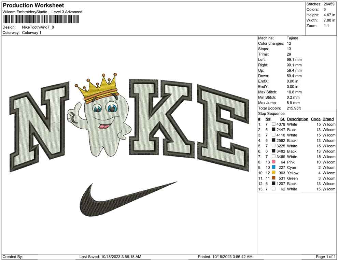Select the pink color swatch in row 8
The width and height of the screenshot is (338, 260).
273,162
